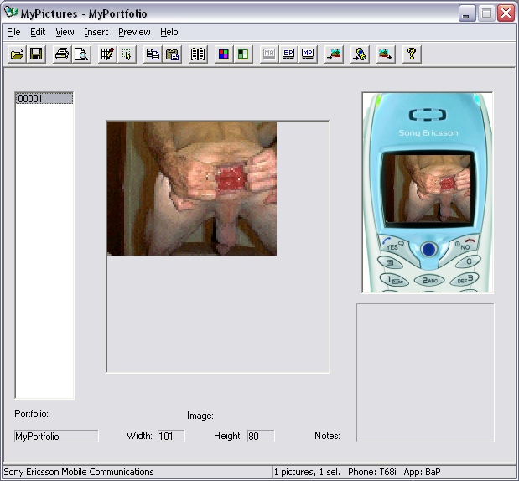Click the Copy icon in toolbar
519x481 pixels.
pos(153,54)
